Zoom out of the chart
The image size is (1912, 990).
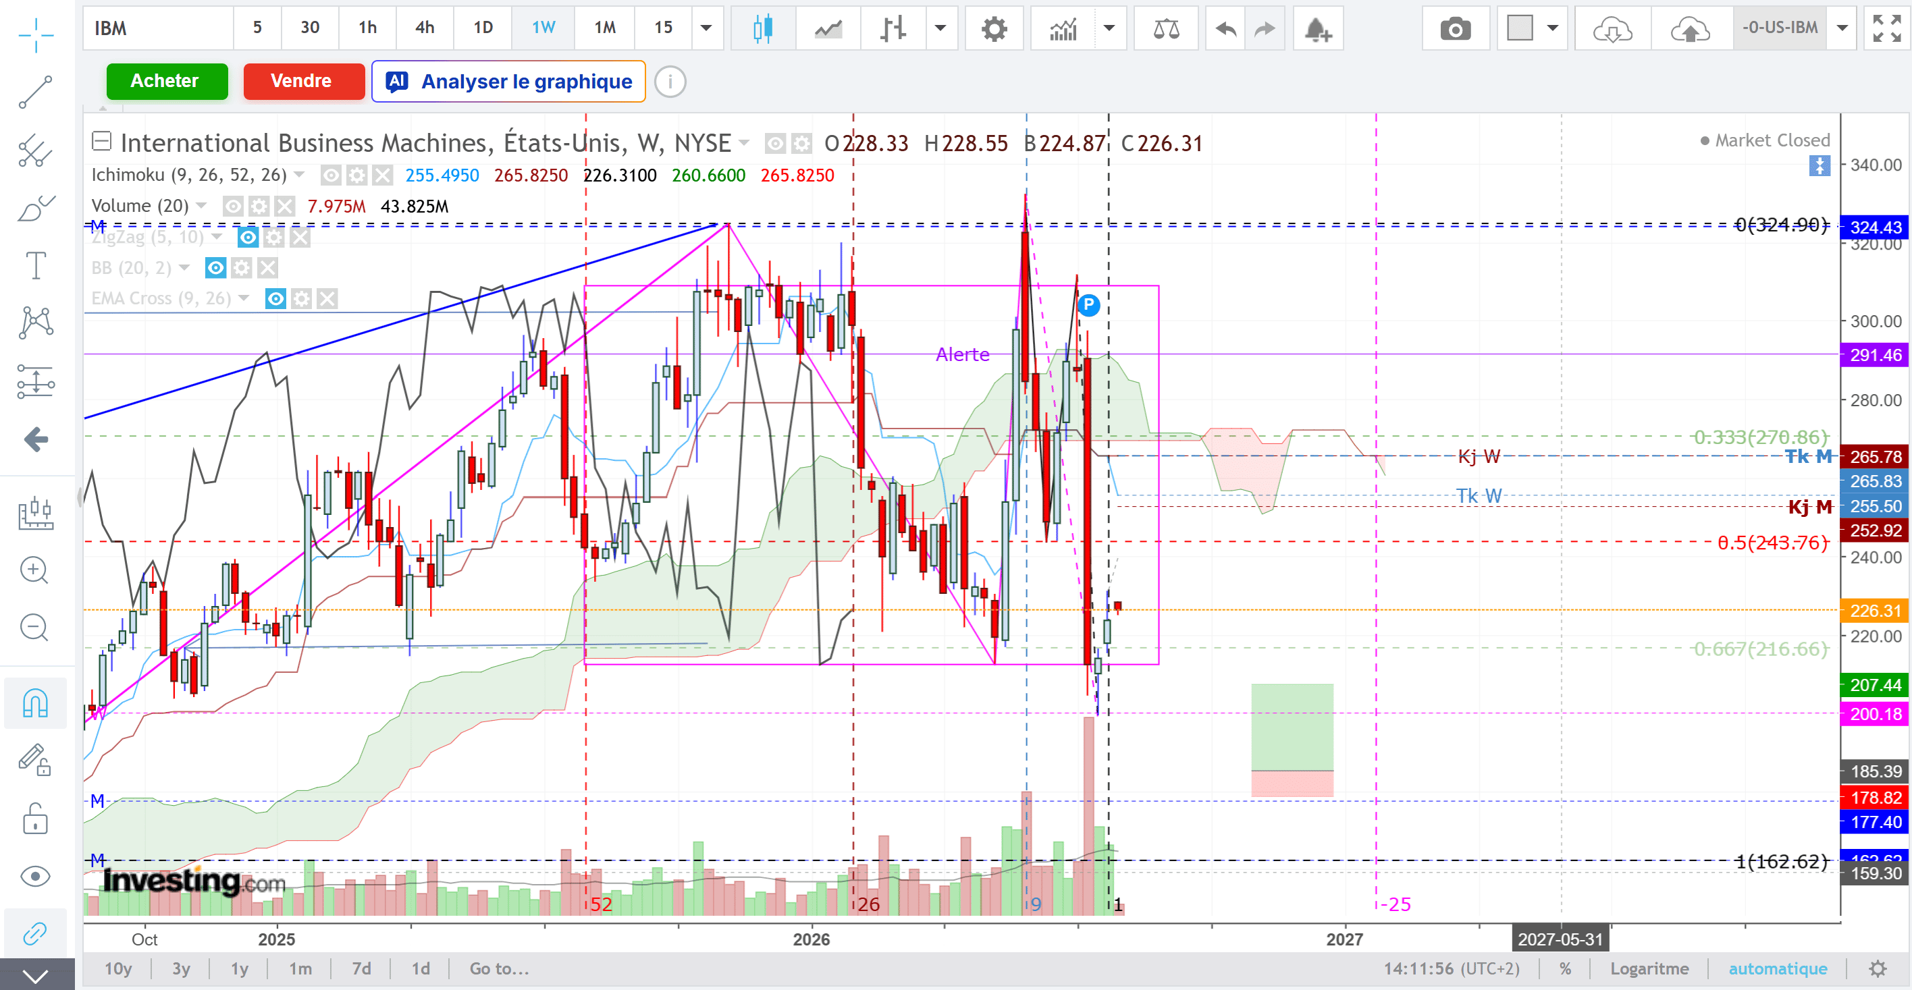[x=34, y=628]
